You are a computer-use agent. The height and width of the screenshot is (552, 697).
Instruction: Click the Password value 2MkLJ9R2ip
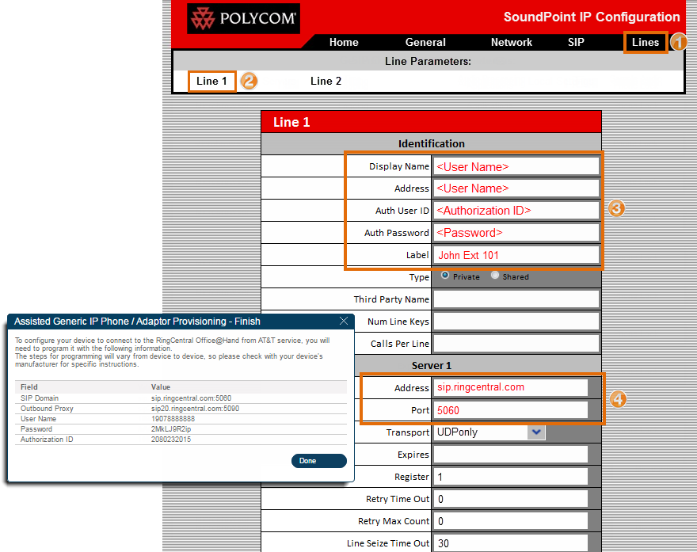pos(171,429)
